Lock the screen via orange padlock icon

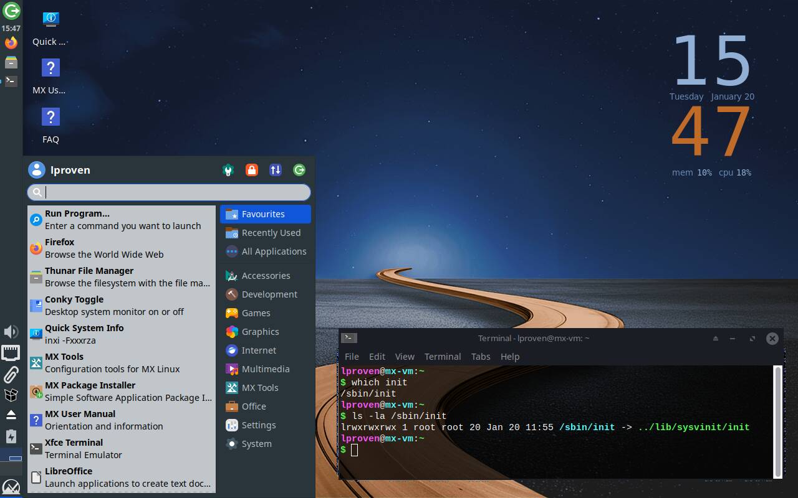click(x=252, y=169)
